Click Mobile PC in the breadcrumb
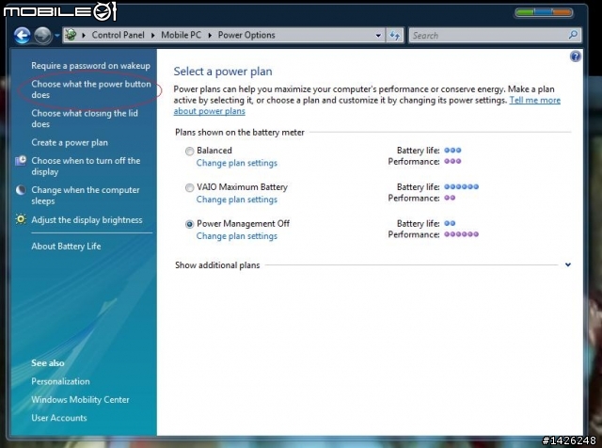The height and width of the screenshot is (448, 602). [181, 35]
